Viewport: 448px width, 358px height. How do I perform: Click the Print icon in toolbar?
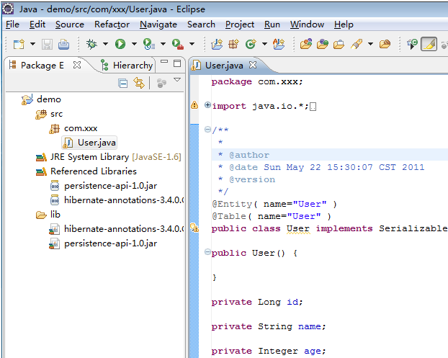[x=63, y=45]
